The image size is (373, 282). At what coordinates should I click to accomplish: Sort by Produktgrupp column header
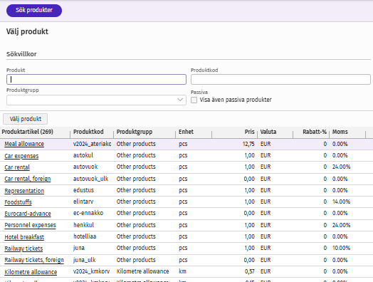[x=135, y=132]
